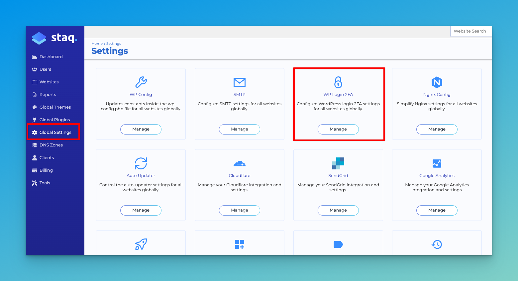Click the Global Themes palette icon

(x=34, y=107)
